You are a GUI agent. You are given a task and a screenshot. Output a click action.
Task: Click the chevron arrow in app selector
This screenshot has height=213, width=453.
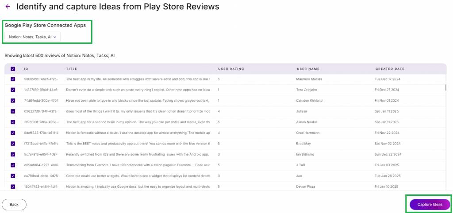pyautogui.click(x=55, y=37)
